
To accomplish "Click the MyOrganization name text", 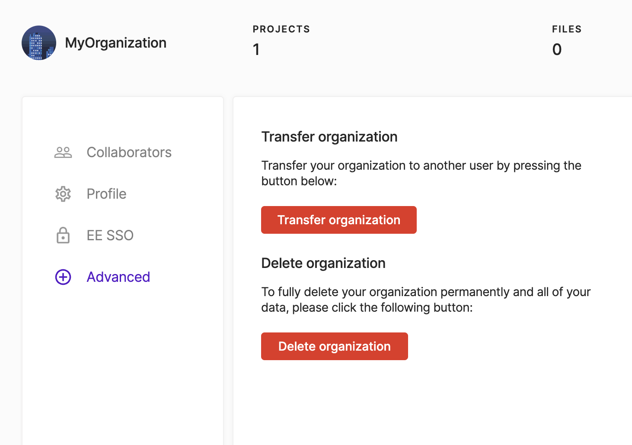I will [x=116, y=43].
